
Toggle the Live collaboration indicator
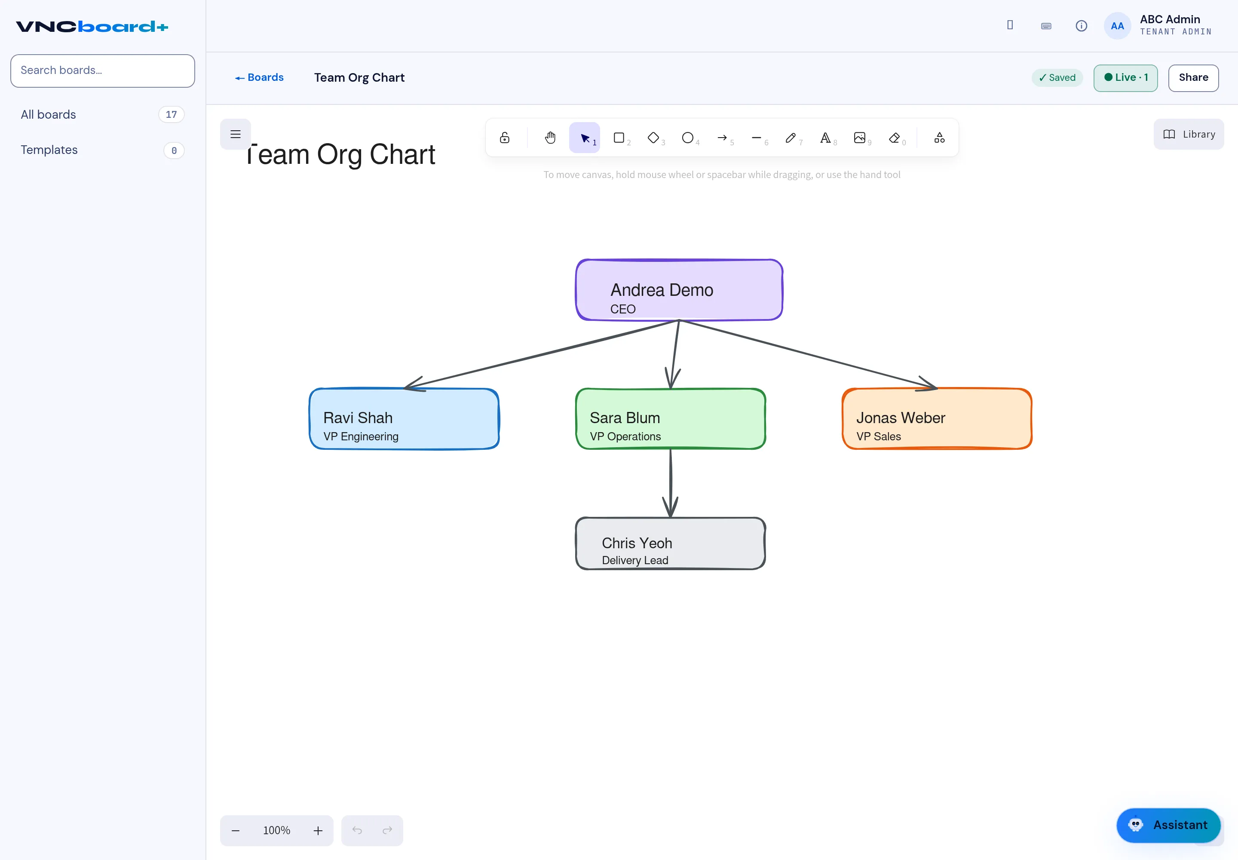pyautogui.click(x=1125, y=77)
